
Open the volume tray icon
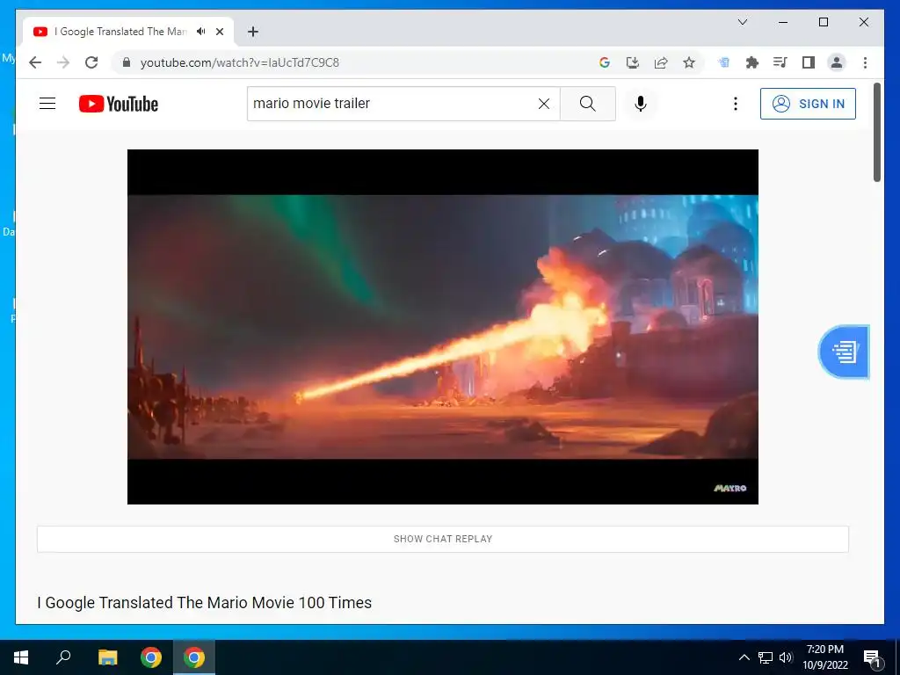click(x=786, y=657)
